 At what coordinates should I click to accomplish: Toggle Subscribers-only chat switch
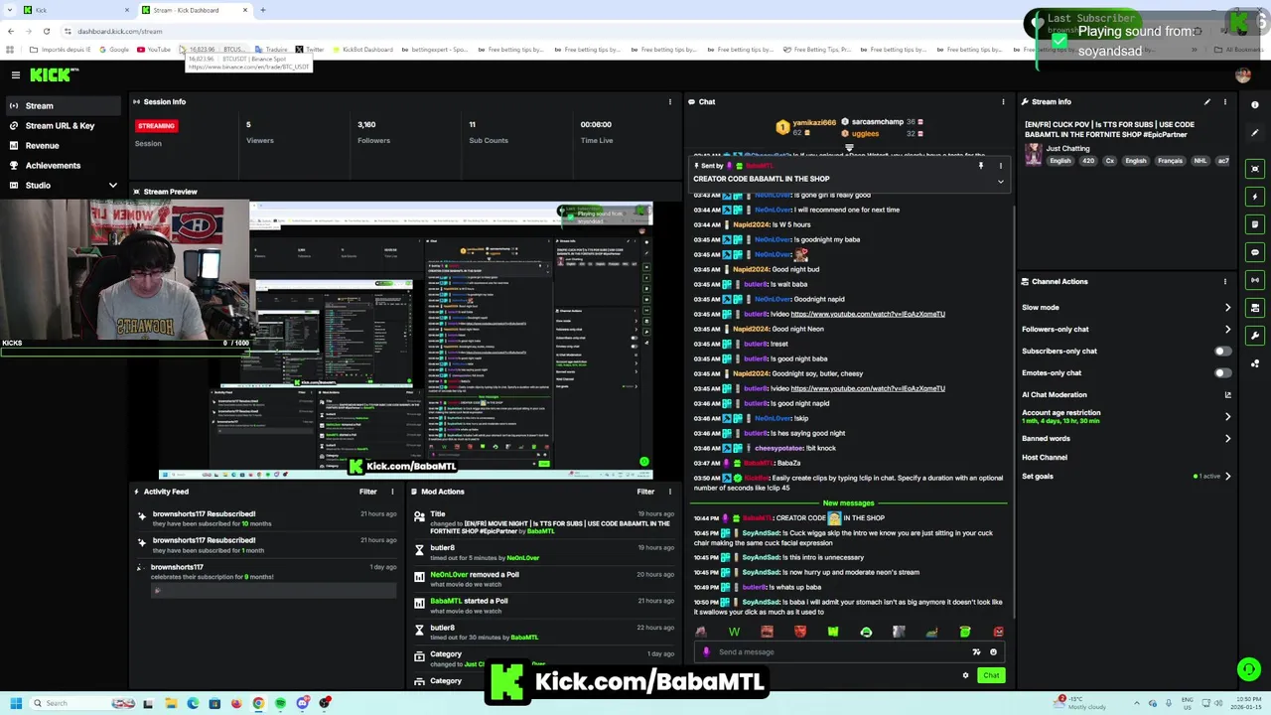1222,351
